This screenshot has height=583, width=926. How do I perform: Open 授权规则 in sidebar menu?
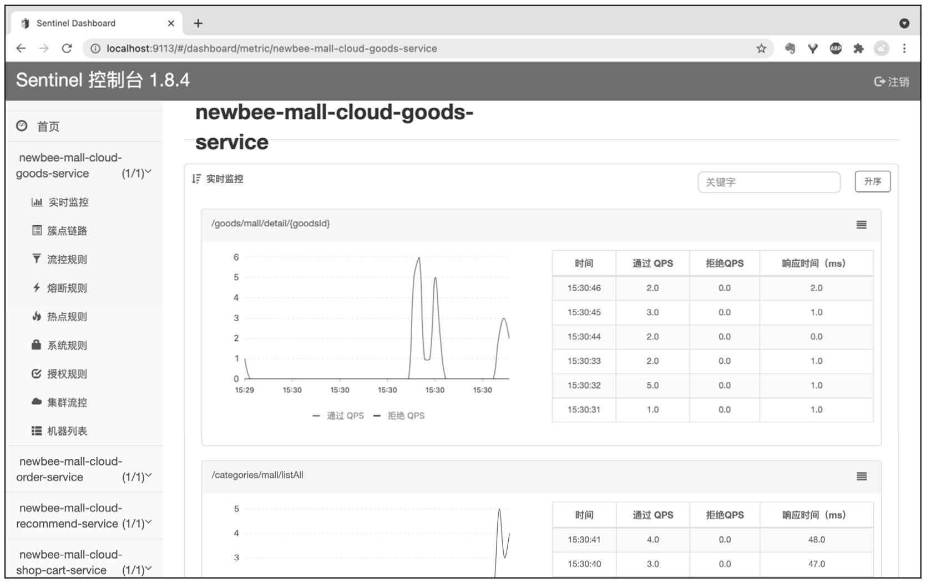[x=60, y=374]
